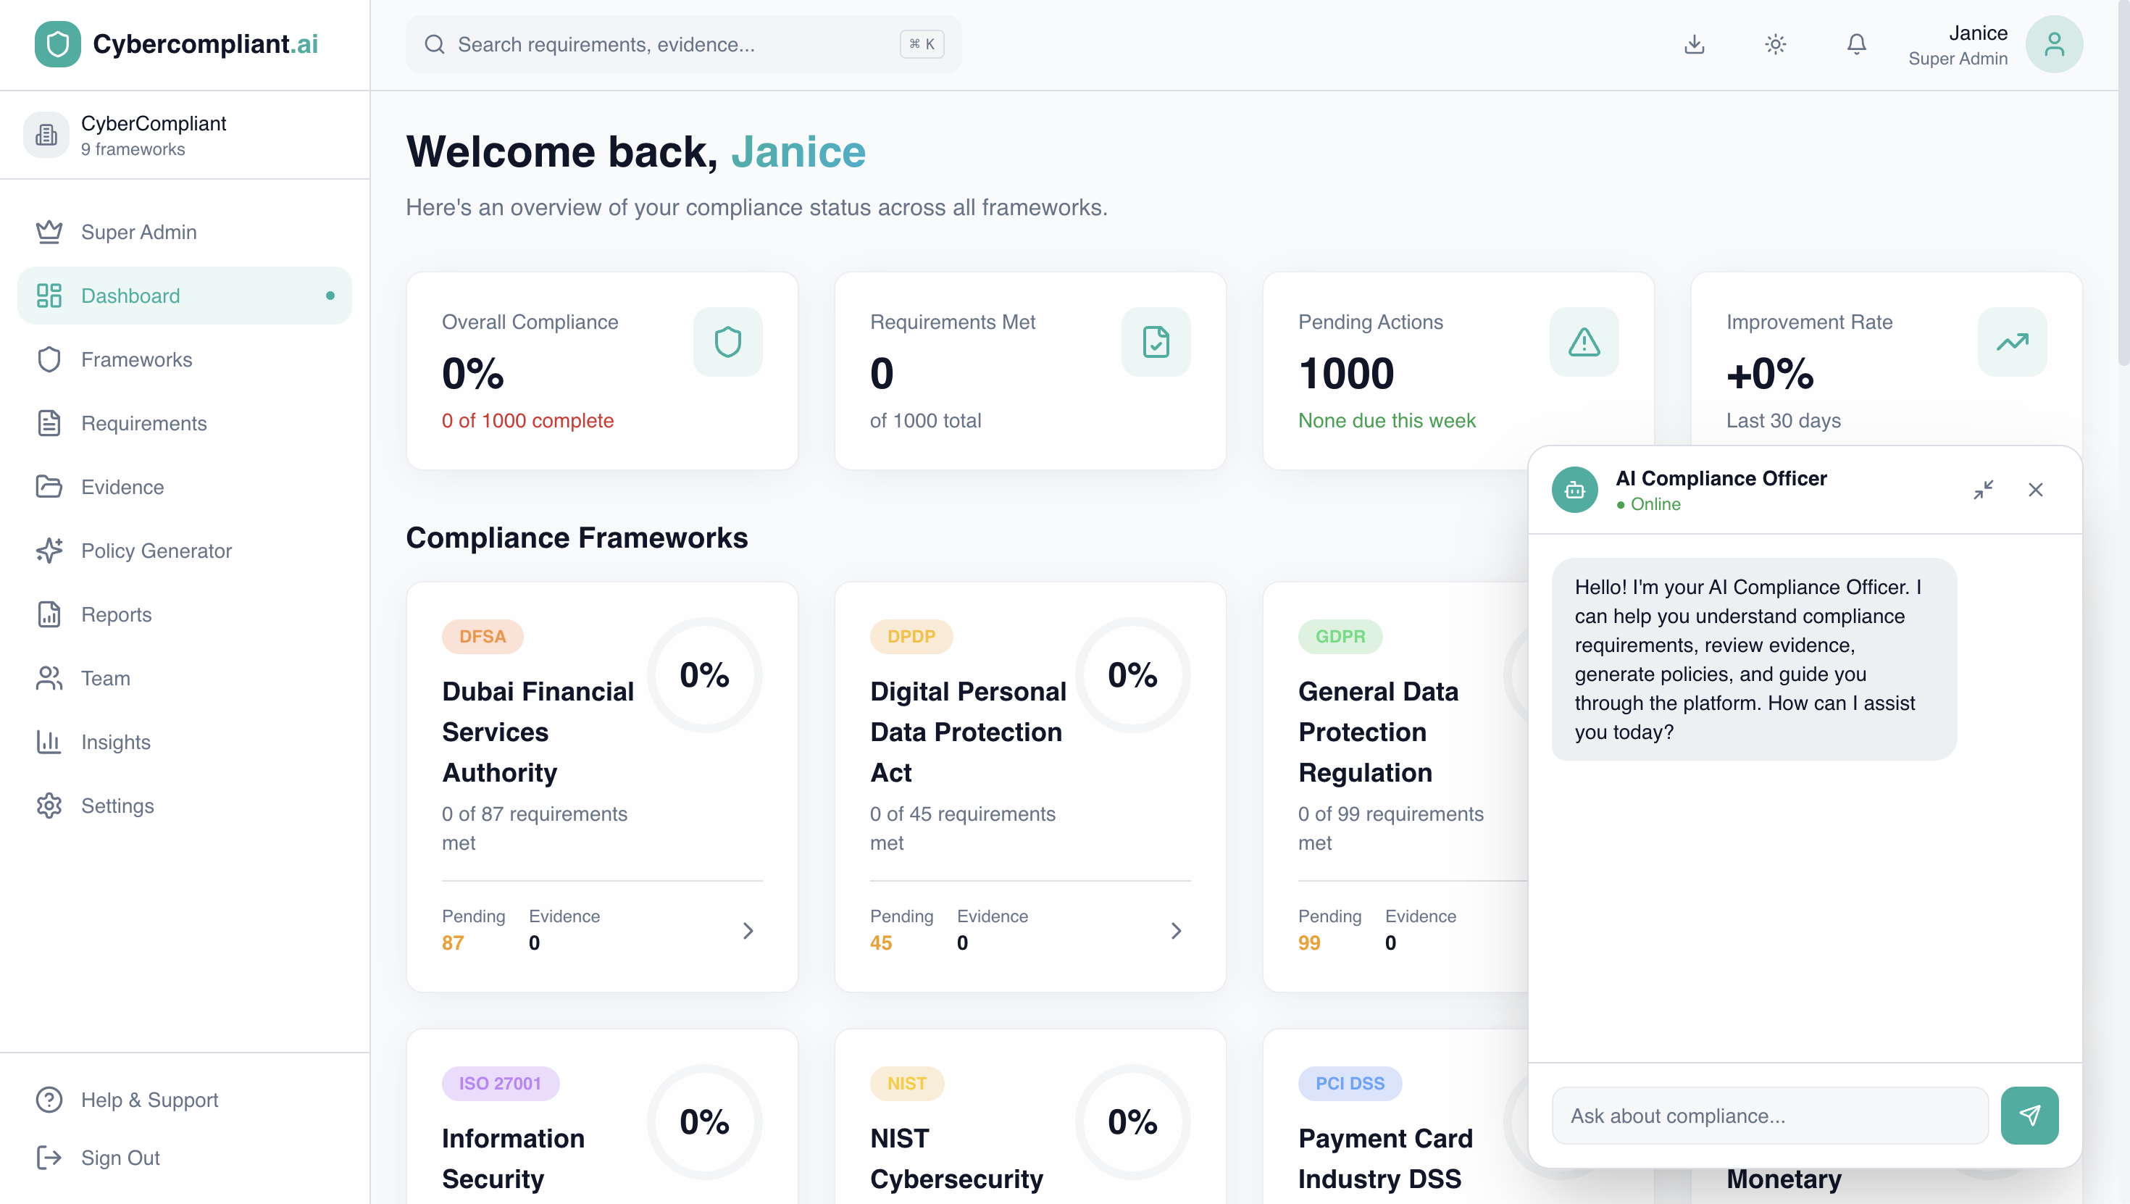Click the Improvement Rate trend icon
This screenshot has height=1204, width=2130.
click(2011, 341)
